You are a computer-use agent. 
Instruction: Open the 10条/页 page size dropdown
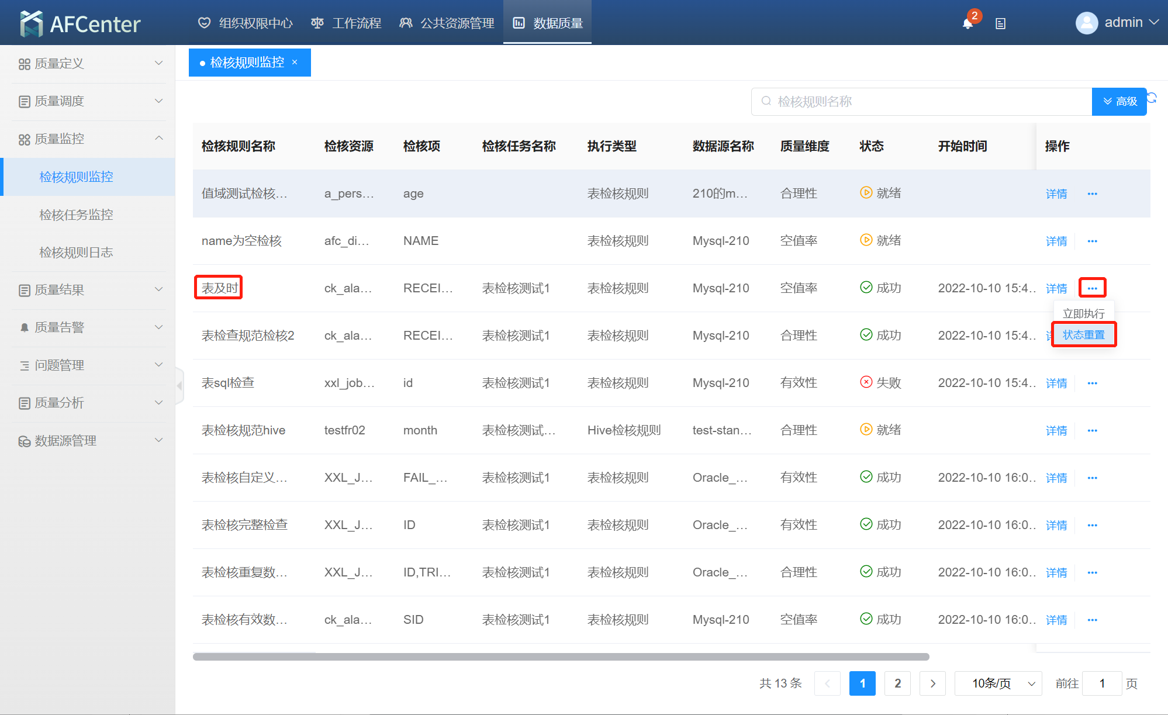[998, 683]
